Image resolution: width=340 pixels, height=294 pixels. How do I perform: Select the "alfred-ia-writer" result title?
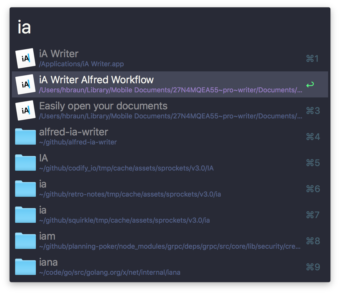point(74,132)
